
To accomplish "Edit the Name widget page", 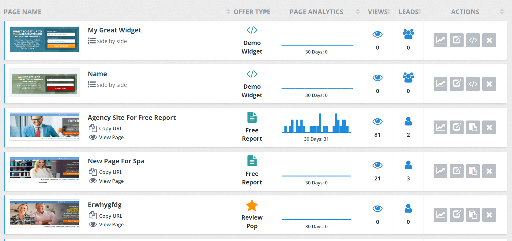I will 457,84.
